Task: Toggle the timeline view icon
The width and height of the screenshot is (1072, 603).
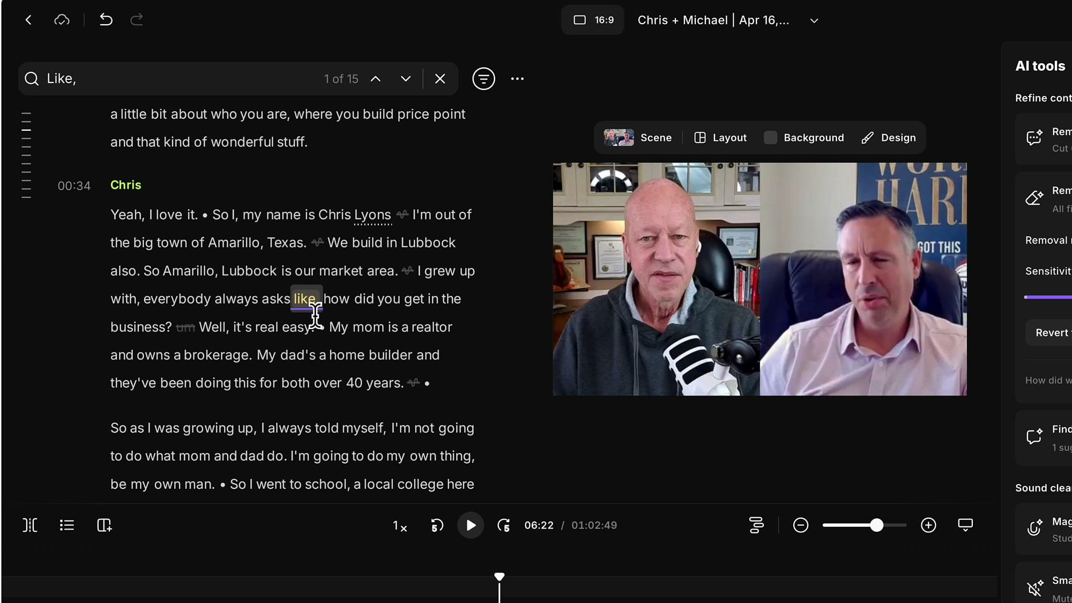Action: click(x=756, y=525)
